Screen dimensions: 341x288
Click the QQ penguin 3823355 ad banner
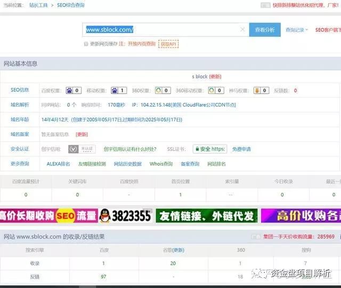click(x=126, y=215)
